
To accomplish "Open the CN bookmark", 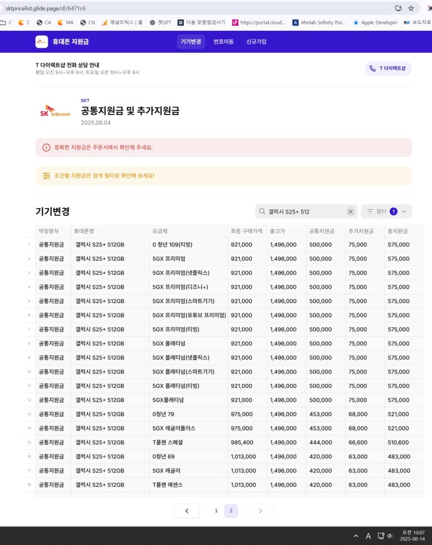I will tap(88, 23).
